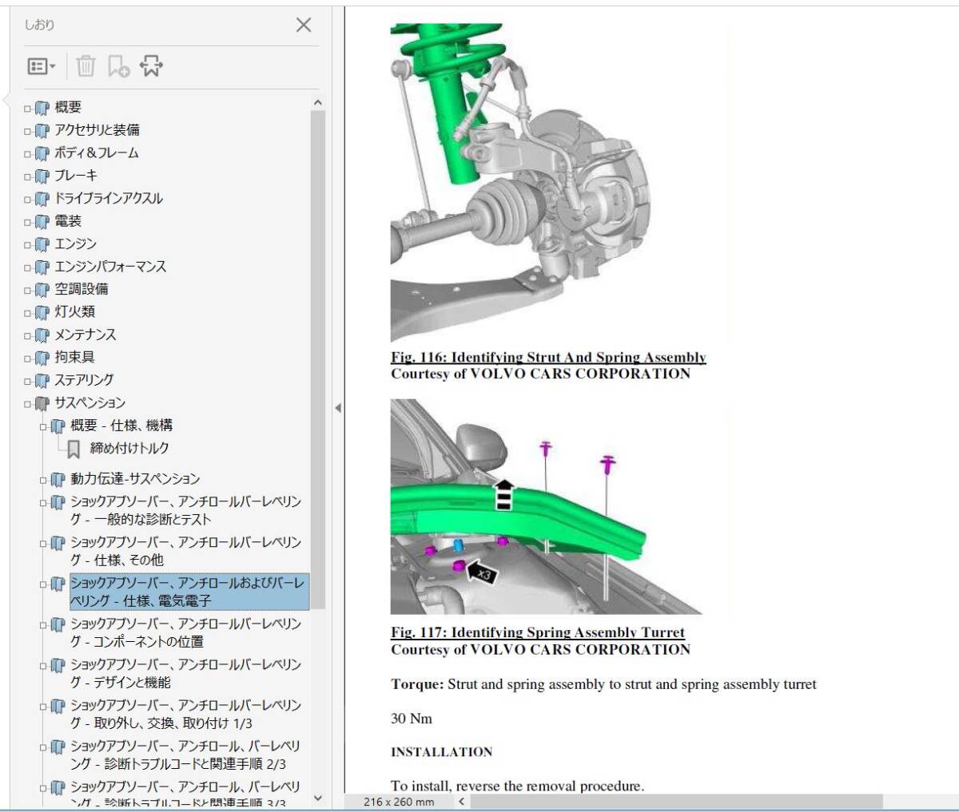Click the 電装 bookmark icon
This screenshot has height=812, width=959.
tap(42, 222)
